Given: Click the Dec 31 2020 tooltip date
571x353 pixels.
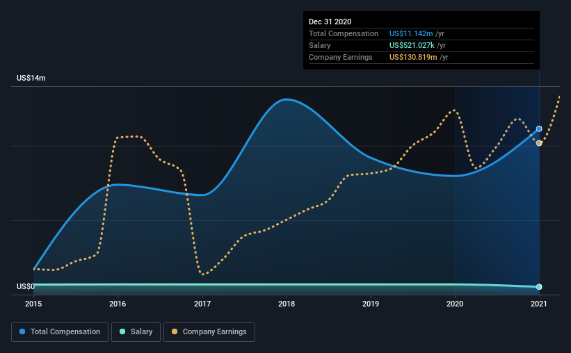Looking at the screenshot, I should [330, 22].
